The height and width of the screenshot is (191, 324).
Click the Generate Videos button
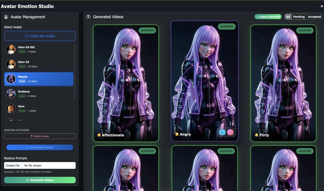40,180
